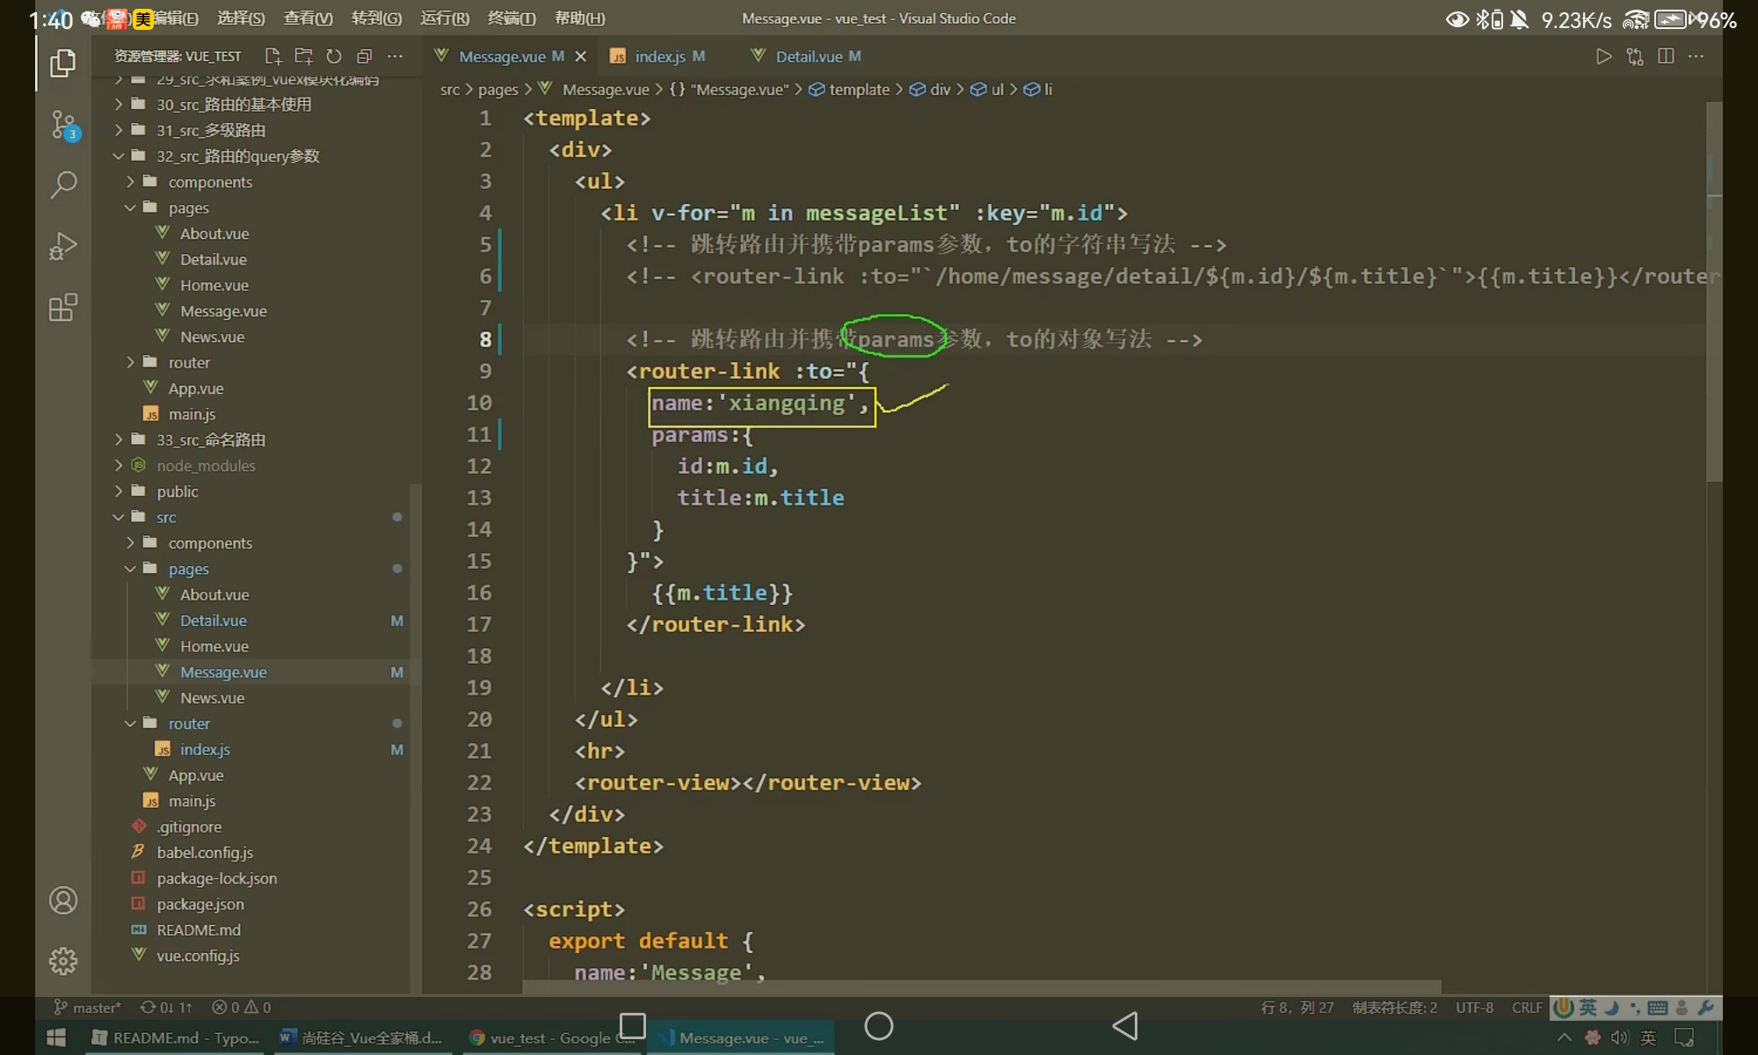Expand the 33_src_命名路由 folder
This screenshot has width=1758, height=1055.
(211, 440)
